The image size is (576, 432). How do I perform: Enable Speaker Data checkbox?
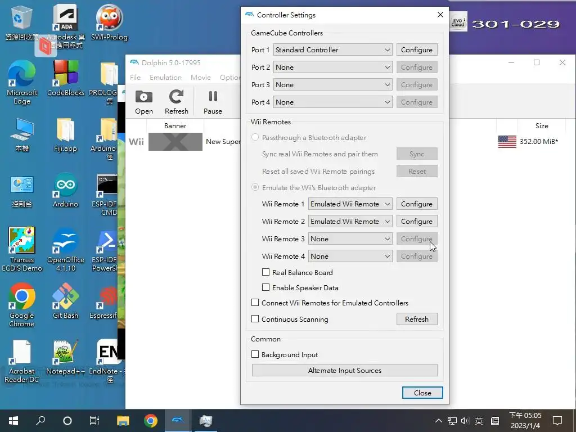pyautogui.click(x=265, y=287)
